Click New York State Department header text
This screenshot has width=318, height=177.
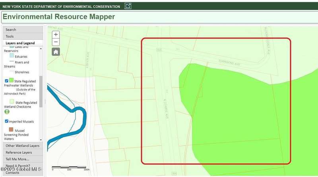[61, 6]
